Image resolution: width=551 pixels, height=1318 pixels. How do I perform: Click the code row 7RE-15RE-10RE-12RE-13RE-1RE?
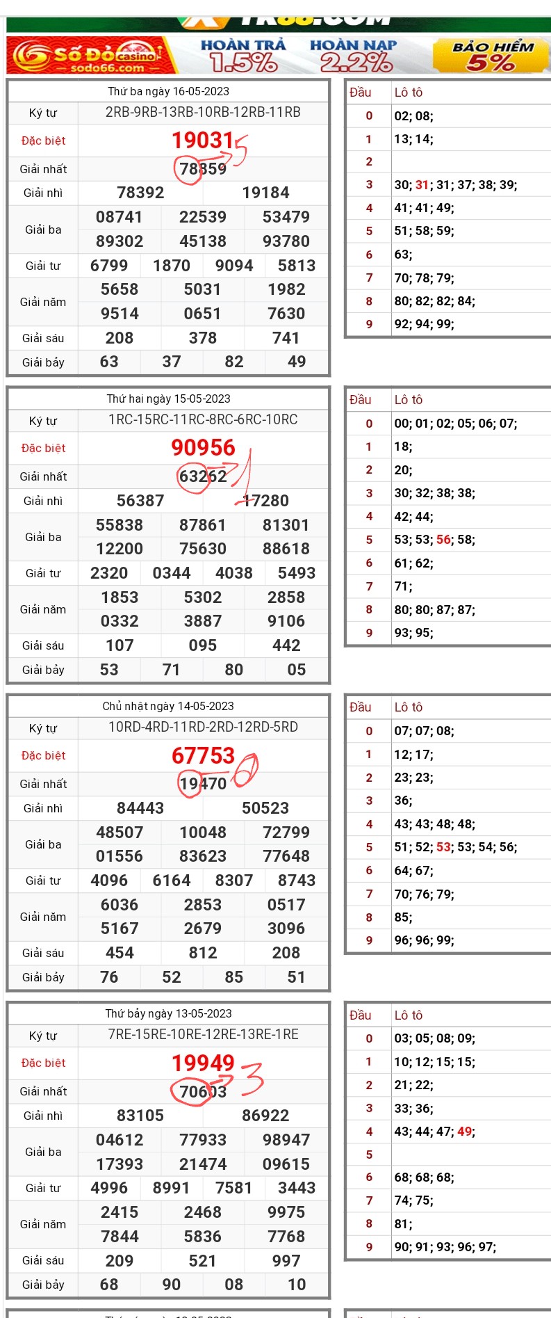203,1035
